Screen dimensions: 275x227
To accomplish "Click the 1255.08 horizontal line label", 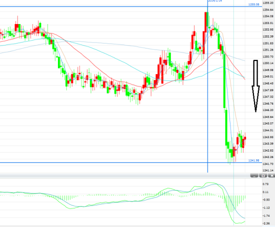I will 254,4.
